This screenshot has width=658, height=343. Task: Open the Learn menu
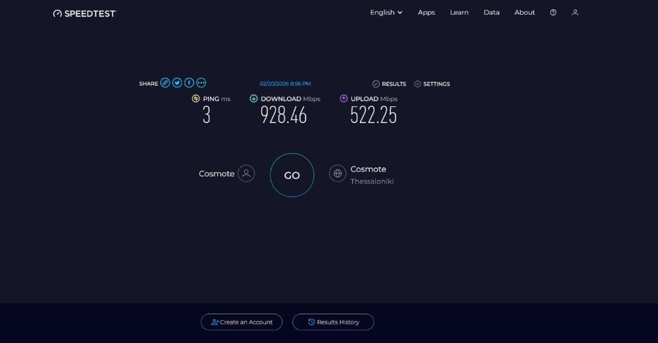click(x=459, y=12)
